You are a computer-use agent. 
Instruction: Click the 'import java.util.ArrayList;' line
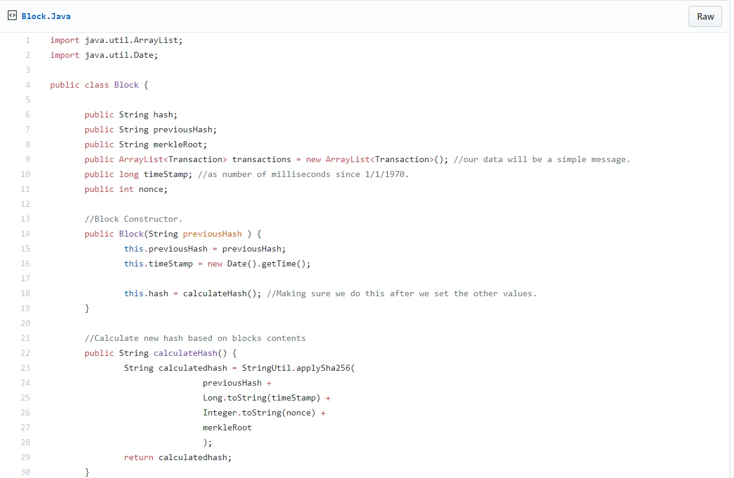(116, 41)
